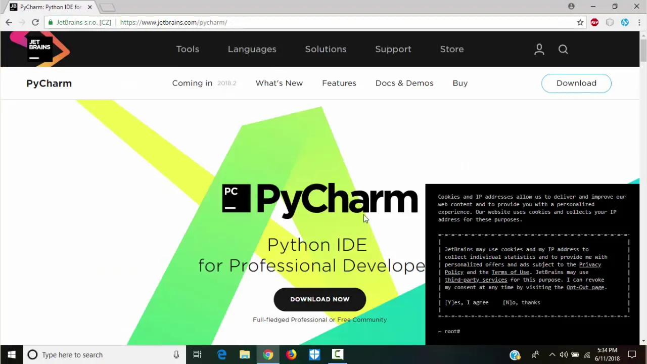The height and width of the screenshot is (364, 647).
Task: Launch Firefox from taskbar
Action: (291, 355)
